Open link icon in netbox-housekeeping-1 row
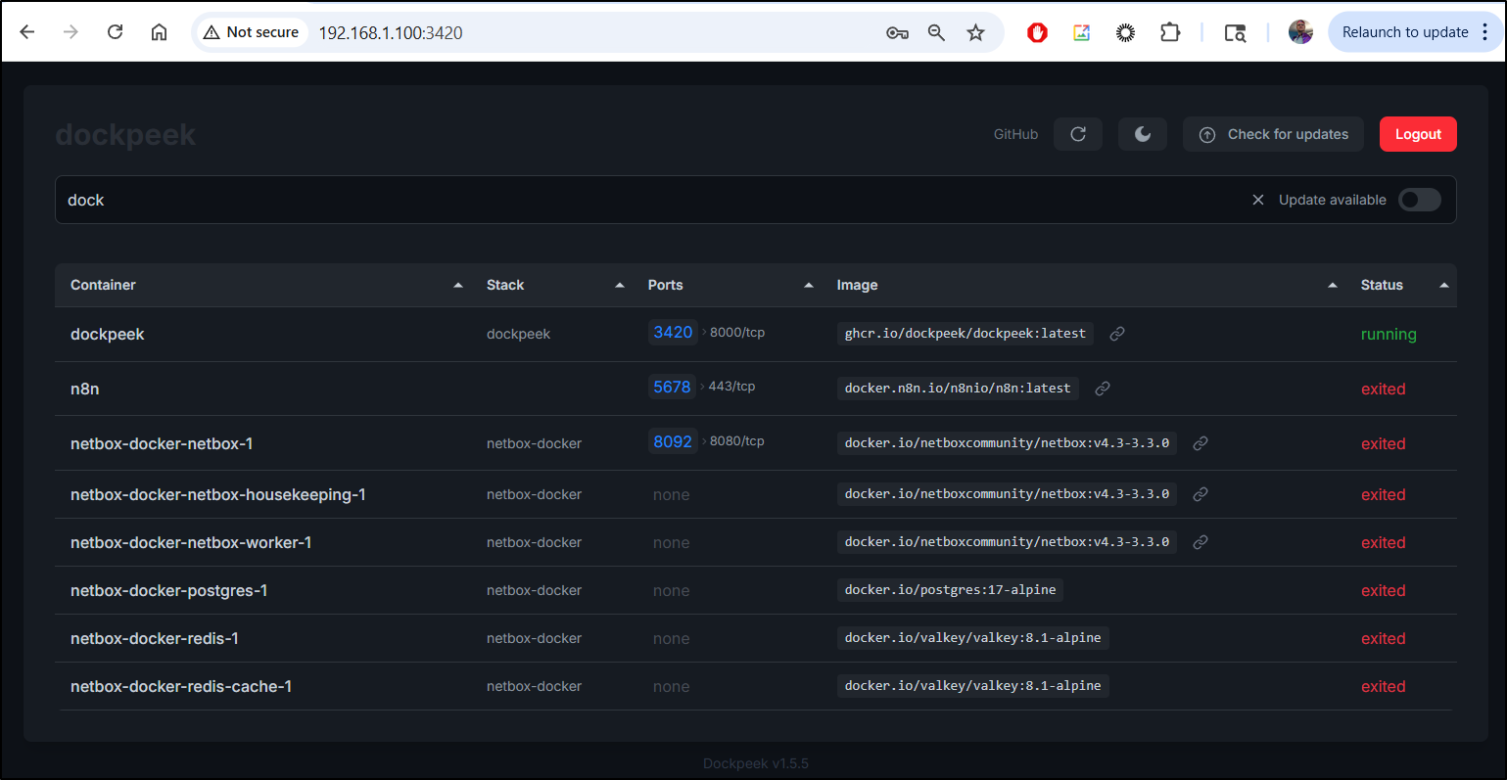 point(1201,494)
